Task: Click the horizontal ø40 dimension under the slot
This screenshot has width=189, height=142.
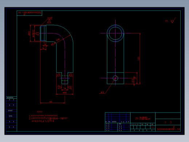Action: coord(65,93)
